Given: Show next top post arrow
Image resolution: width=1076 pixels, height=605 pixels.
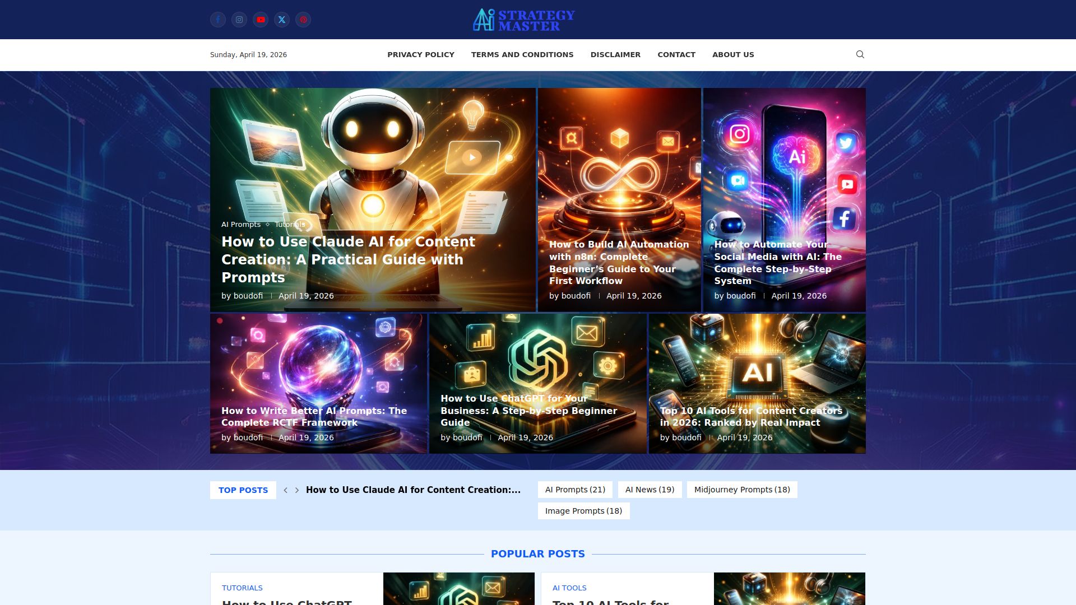Looking at the screenshot, I should pos(297,490).
